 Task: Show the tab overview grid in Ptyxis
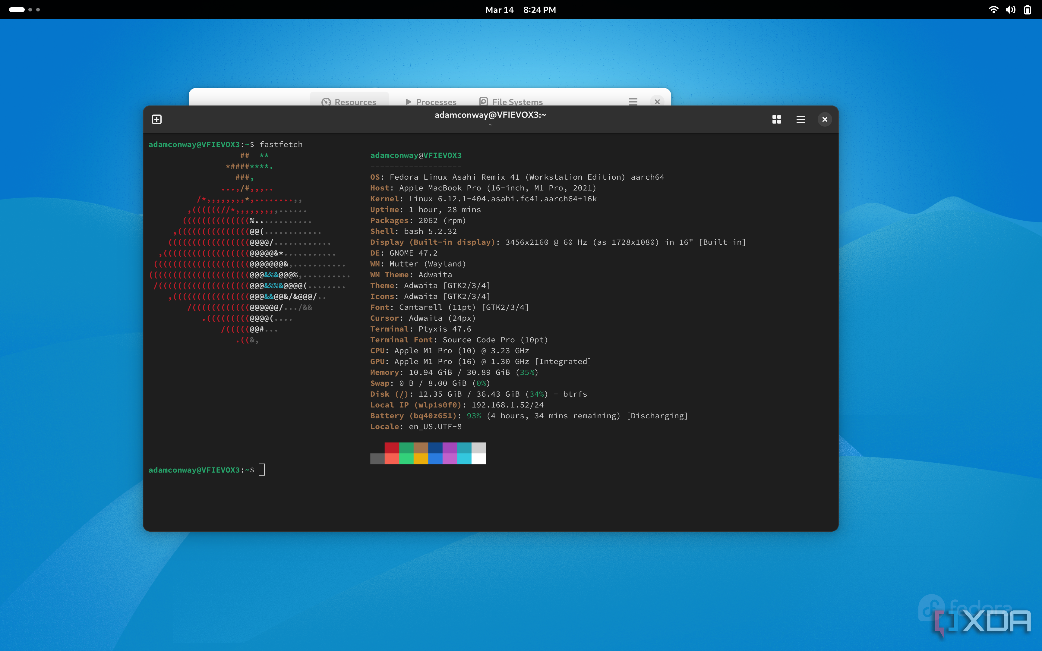coord(776,119)
